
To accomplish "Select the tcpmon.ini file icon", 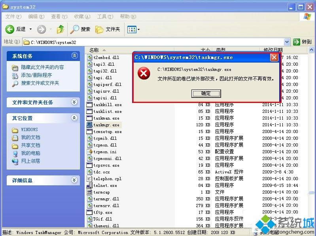I will click(90, 152).
